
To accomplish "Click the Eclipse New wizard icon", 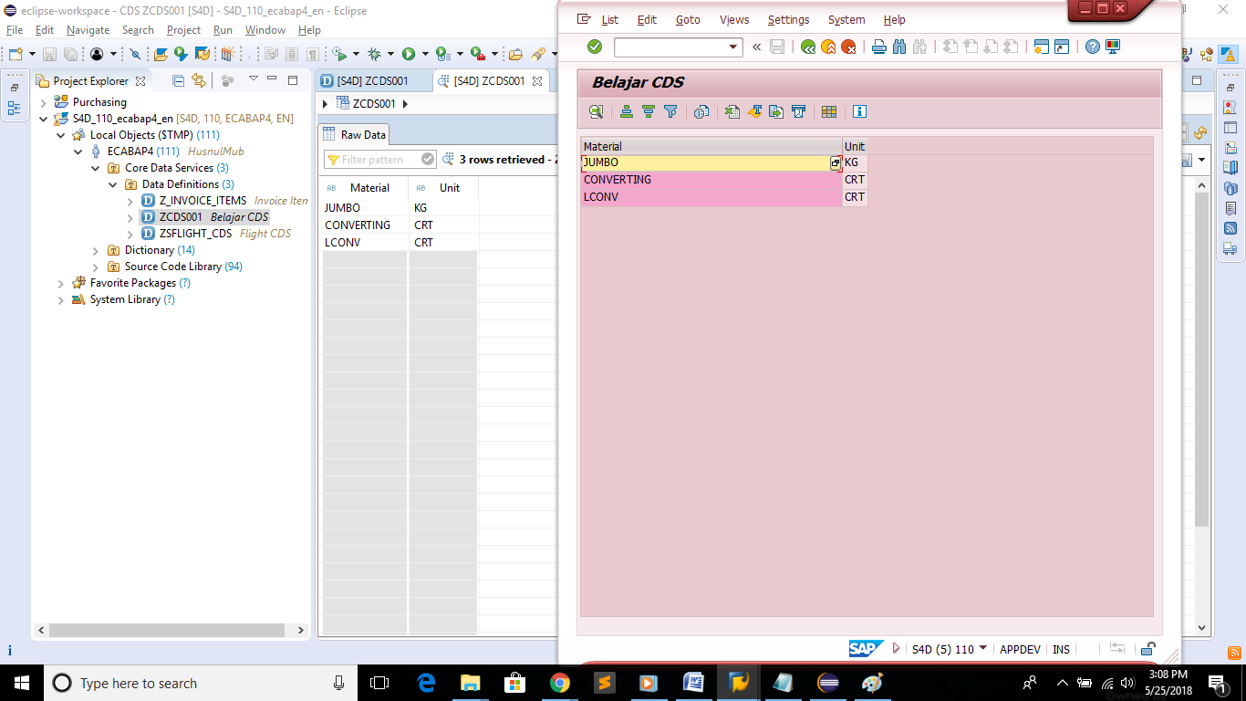I will pyautogui.click(x=16, y=54).
